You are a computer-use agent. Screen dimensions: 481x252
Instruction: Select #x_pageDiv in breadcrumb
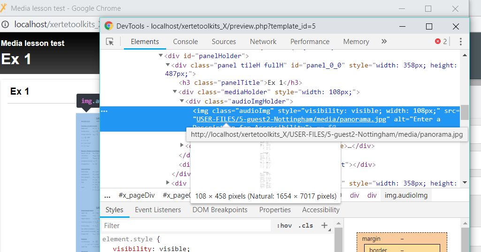click(137, 195)
